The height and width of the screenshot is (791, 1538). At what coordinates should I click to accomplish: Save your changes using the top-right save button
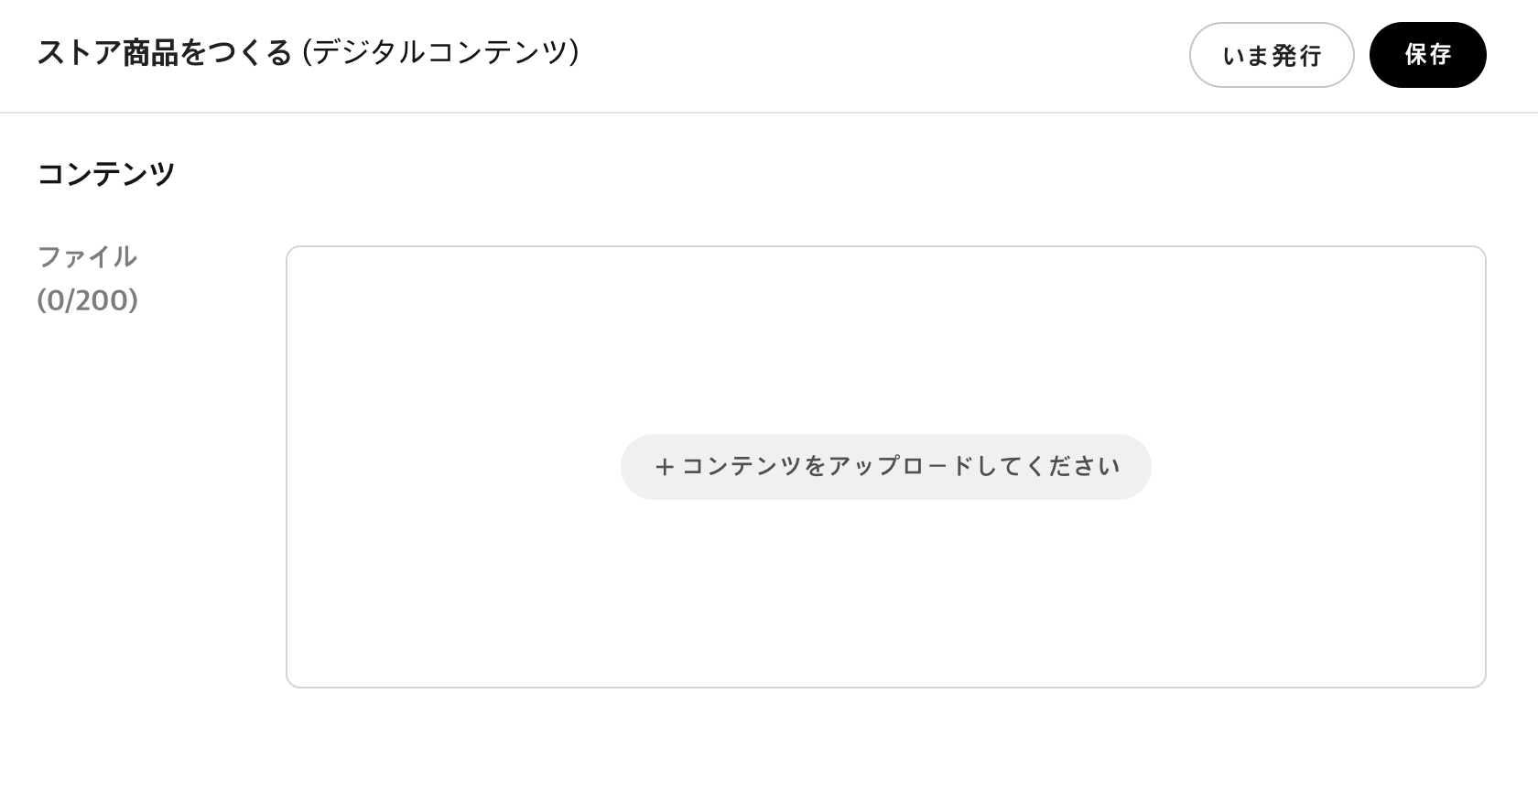[1427, 55]
